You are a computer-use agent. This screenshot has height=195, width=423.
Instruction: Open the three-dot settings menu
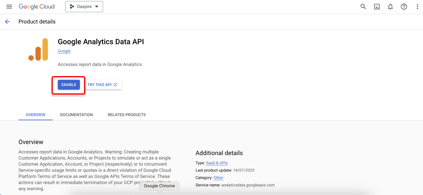click(x=417, y=7)
